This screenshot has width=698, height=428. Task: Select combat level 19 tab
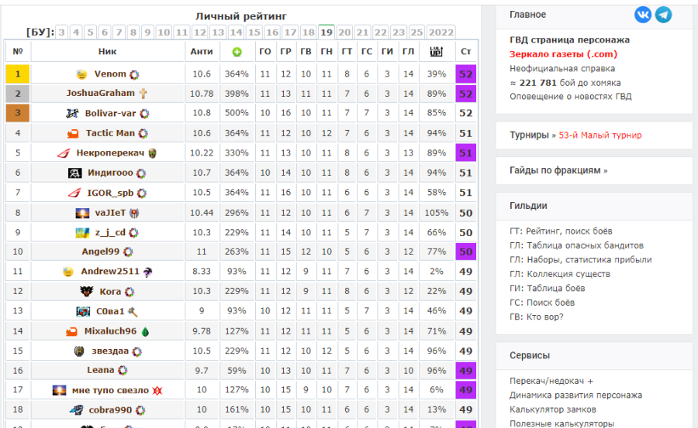click(x=327, y=32)
